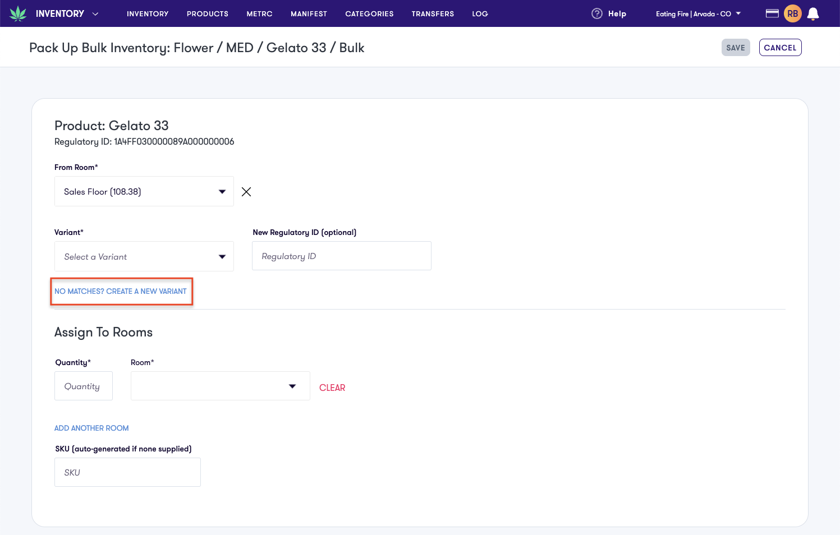This screenshot has width=840, height=535.
Task: Switch to the PRODUCTS menu
Action: (207, 13)
